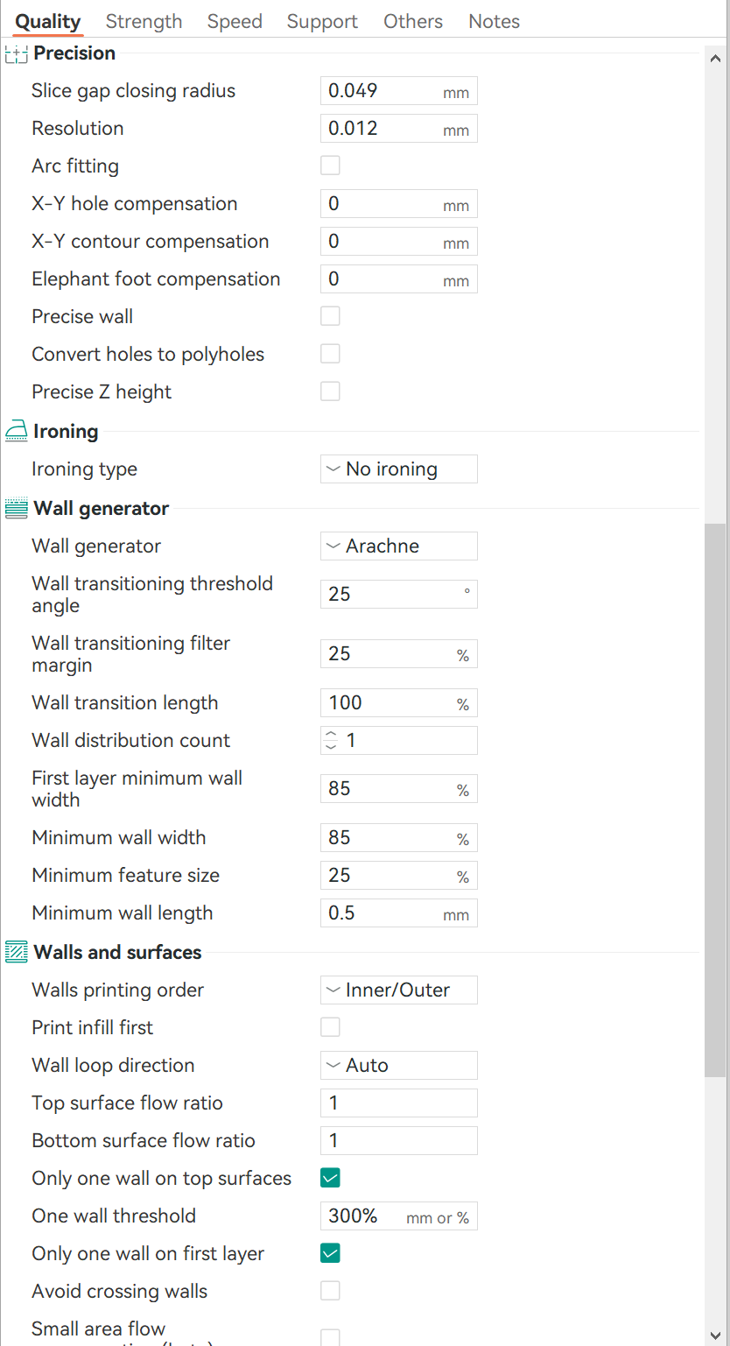
Task: Increase Wall distribution count with up arrow
Action: pyautogui.click(x=331, y=734)
